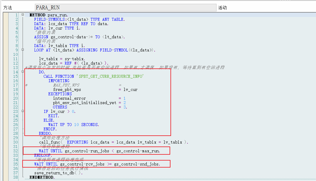Click the OTHERS exception line
This screenshot has height=181, width=316.
(90, 107)
